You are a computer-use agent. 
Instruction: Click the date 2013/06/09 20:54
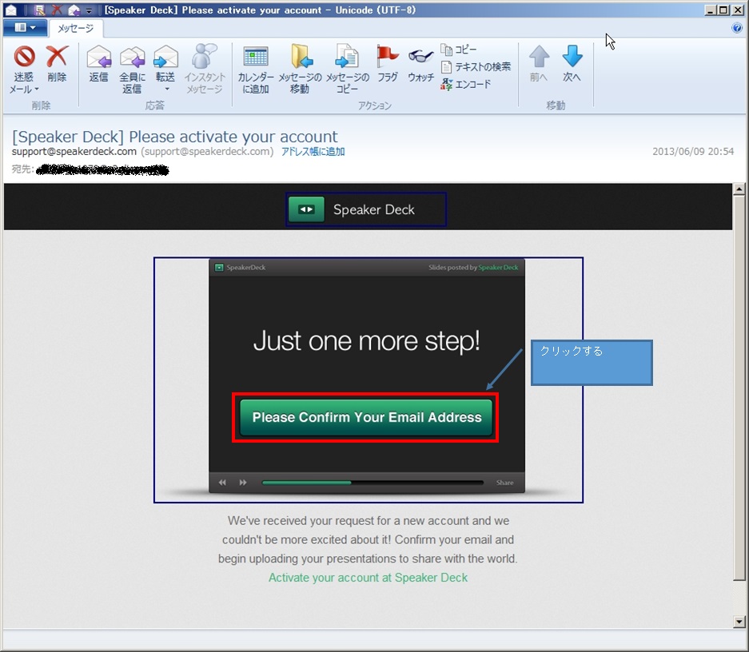(693, 152)
